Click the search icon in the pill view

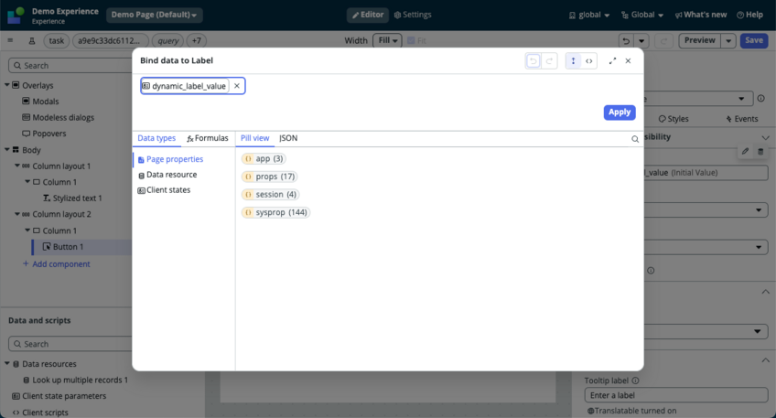(635, 139)
